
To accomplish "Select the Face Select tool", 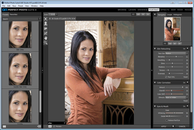I will 45,19.
